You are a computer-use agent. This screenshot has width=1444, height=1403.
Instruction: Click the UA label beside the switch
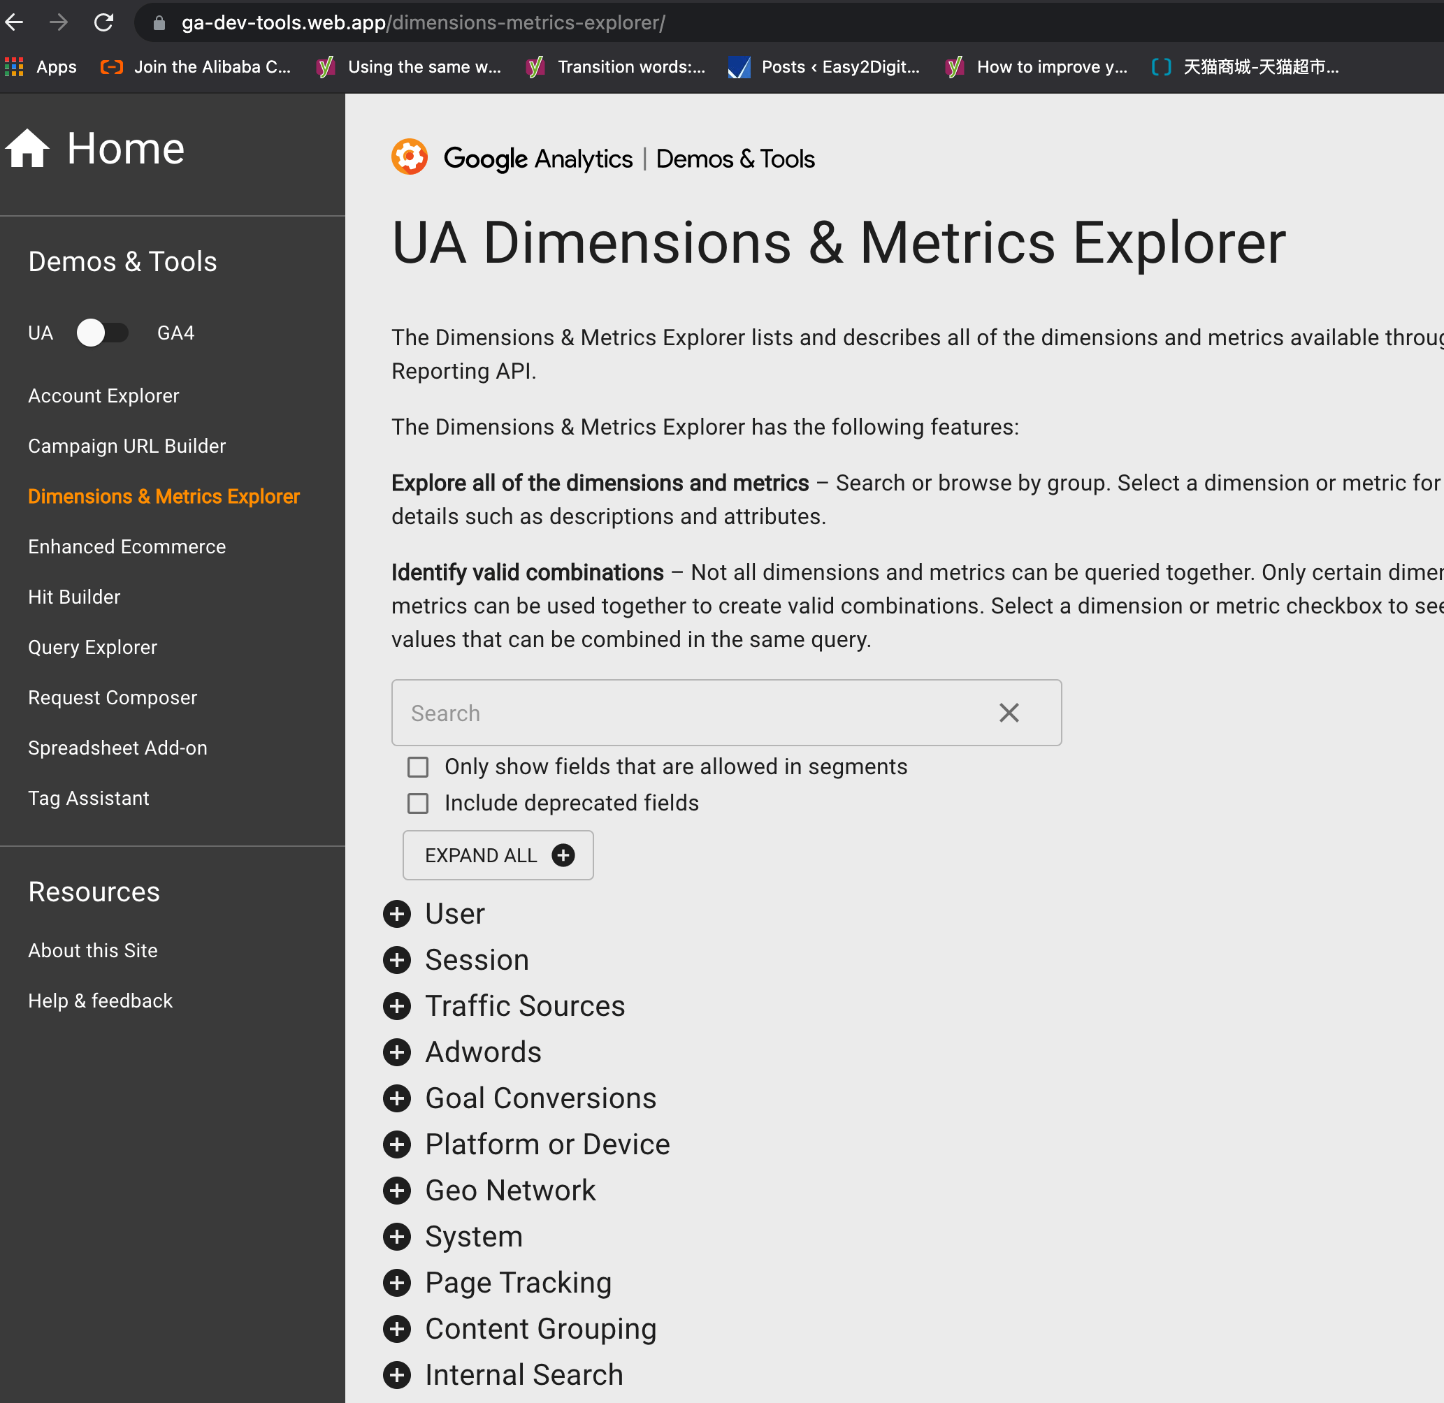point(41,333)
